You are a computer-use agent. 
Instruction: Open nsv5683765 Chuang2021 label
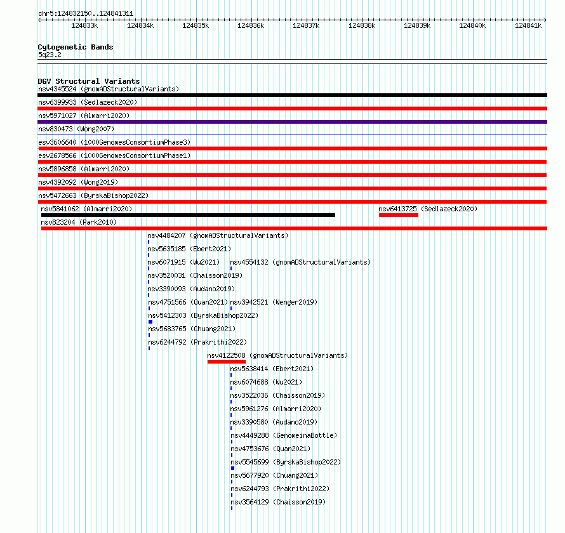coord(192,329)
